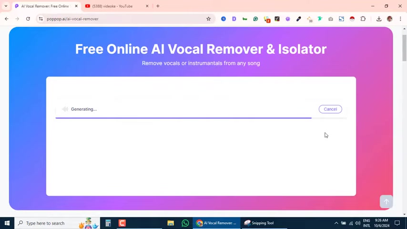The image size is (407, 229).
Task: Open the volume control tray icon
Action: click(x=358, y=223)
